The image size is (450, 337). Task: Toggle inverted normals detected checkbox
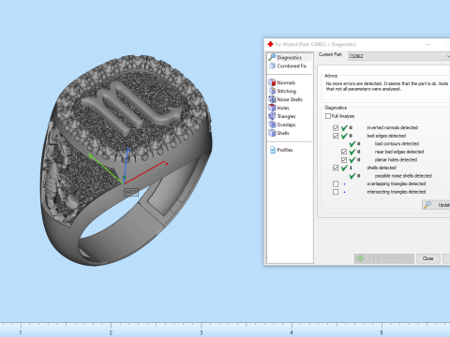pyautogui.click(x=336, y=127)
